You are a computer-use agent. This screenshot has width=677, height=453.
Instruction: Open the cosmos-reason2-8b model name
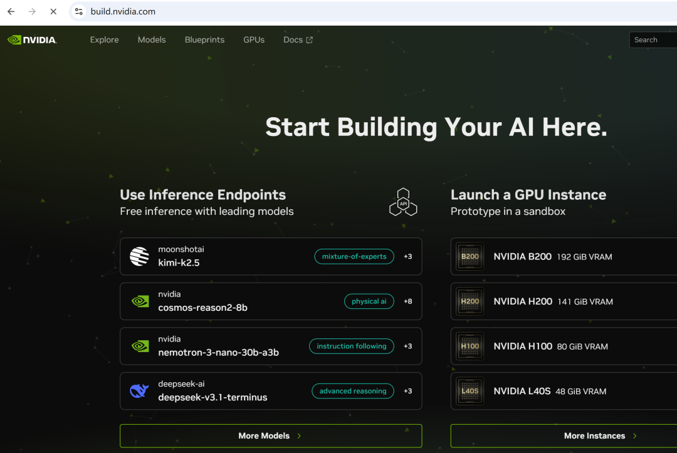(202, 308)
